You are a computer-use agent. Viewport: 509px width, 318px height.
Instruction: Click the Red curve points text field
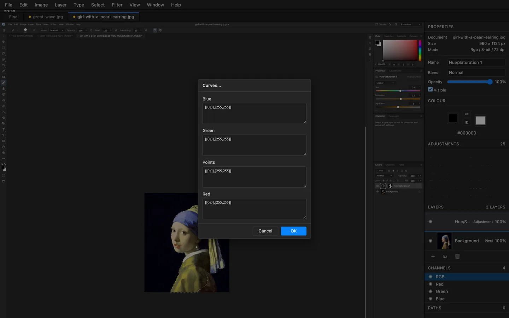tap(255, 208)
